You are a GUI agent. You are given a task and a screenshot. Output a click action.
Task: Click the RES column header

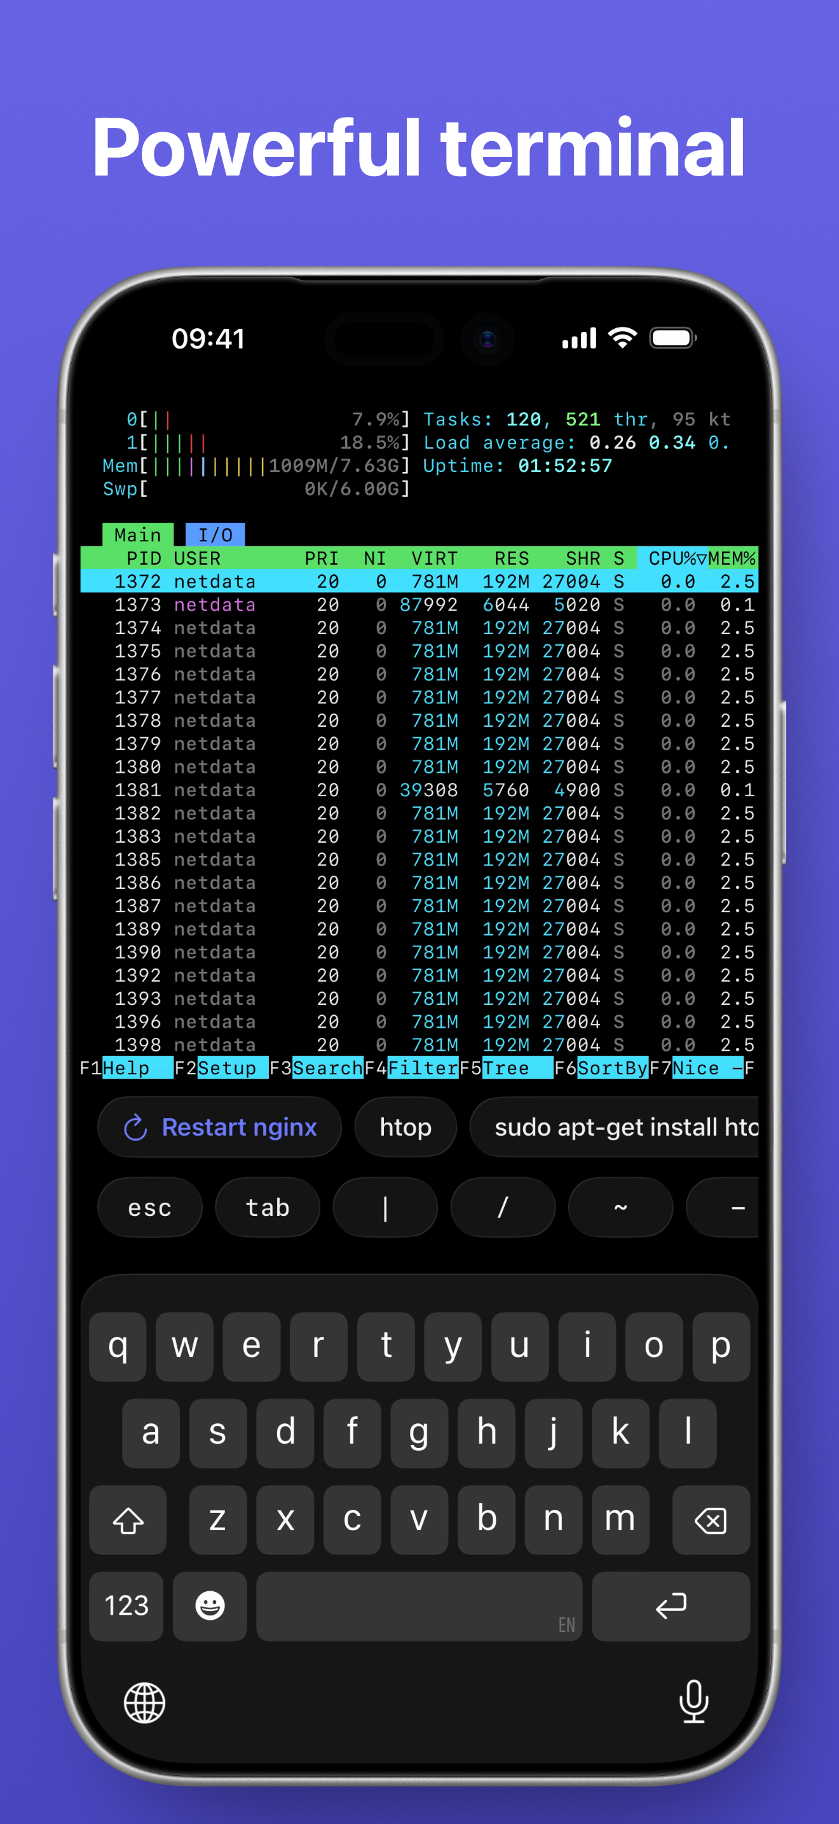point(512,558)
